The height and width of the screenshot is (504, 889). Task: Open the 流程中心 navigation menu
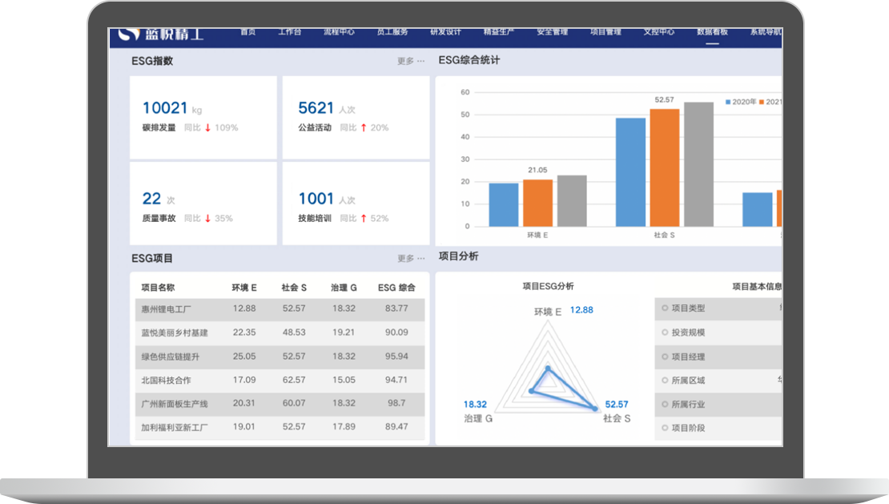click(339, 33)
